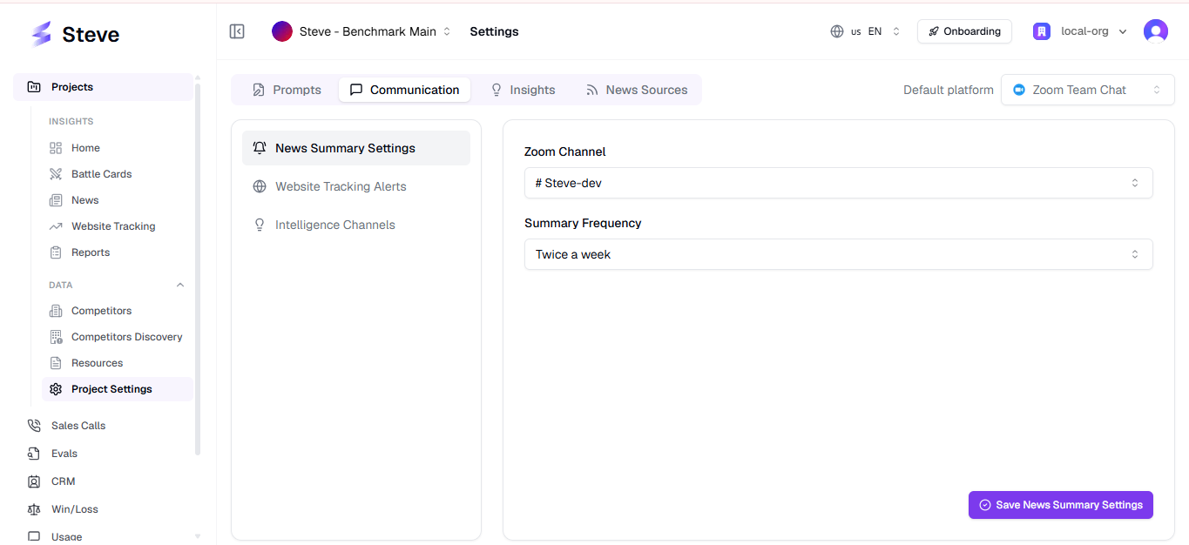The height and width of the screenshot is (545, 1189).
Task: Click the CRM contact icon
Action: pos(34,481)
